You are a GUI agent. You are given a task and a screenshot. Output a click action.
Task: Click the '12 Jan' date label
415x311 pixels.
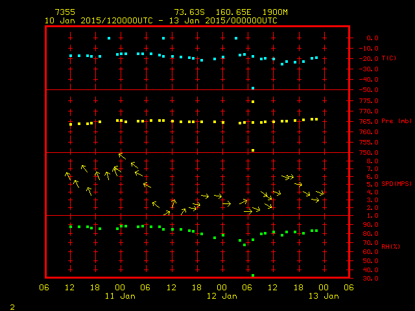tap(222, 296)
